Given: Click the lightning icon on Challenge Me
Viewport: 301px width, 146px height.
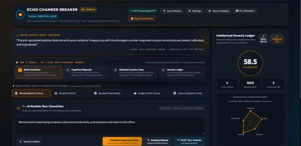Looking at the screenshot, I should [x=277, y=36].
